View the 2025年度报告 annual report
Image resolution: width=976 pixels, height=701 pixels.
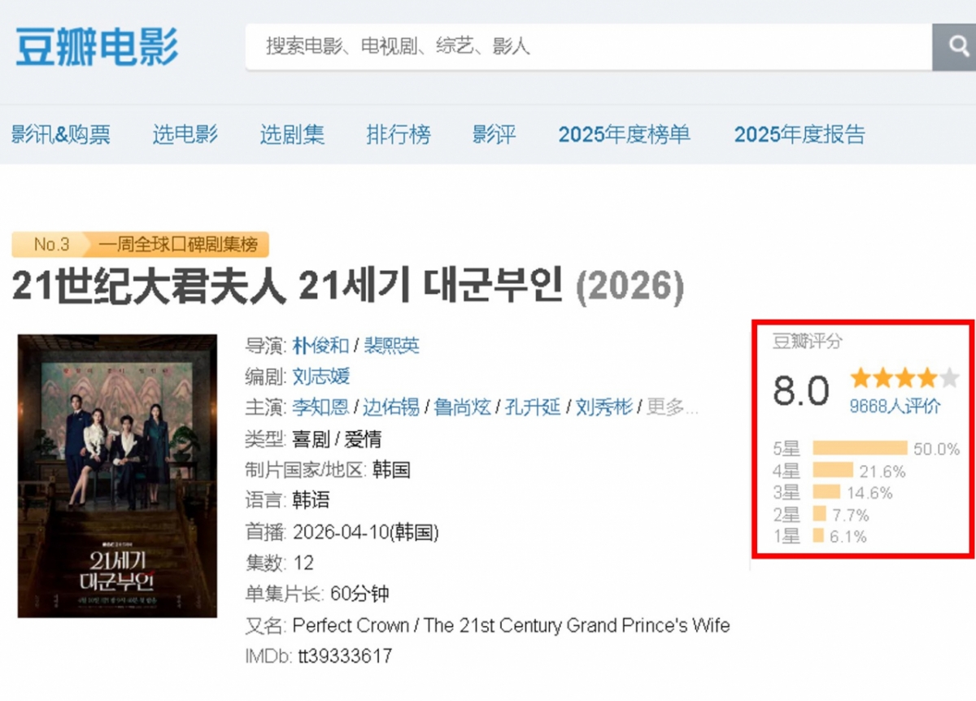click(800, 135)
